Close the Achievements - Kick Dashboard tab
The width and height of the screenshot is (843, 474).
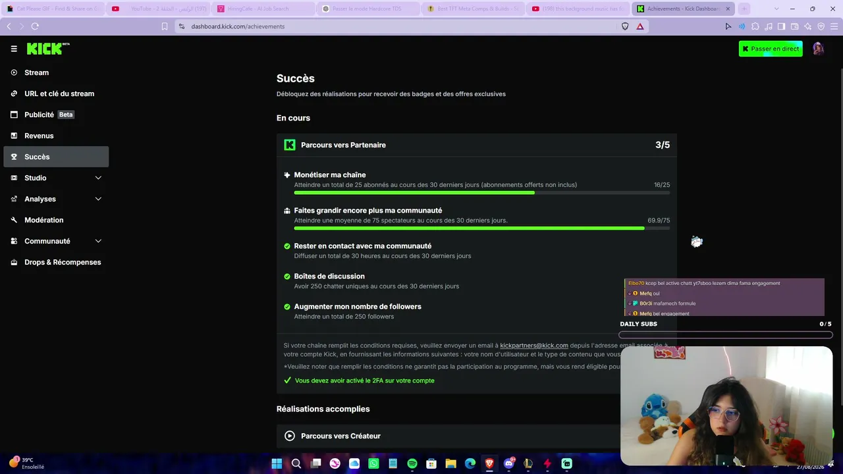point(726,9)
